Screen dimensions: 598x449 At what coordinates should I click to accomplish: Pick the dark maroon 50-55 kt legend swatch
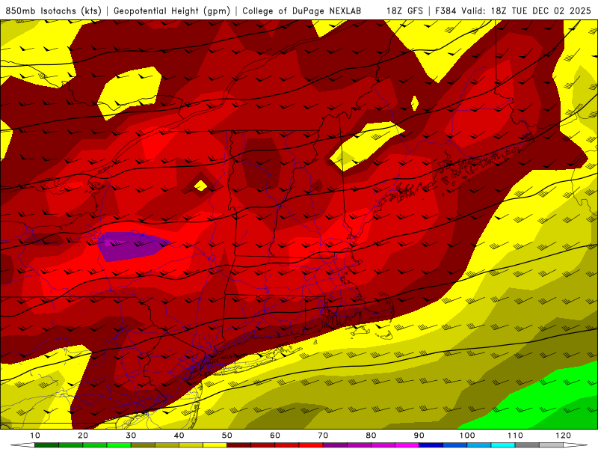(238, 445)
